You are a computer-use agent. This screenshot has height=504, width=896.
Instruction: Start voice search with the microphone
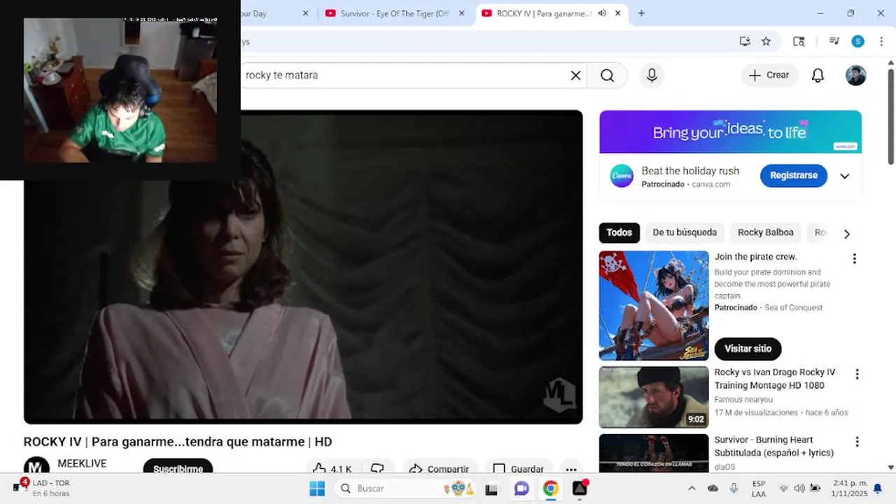(652, 76)
